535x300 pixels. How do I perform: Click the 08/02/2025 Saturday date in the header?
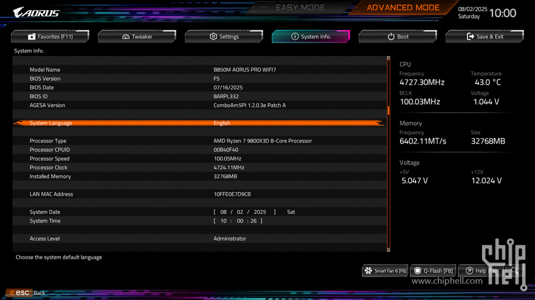473,13
